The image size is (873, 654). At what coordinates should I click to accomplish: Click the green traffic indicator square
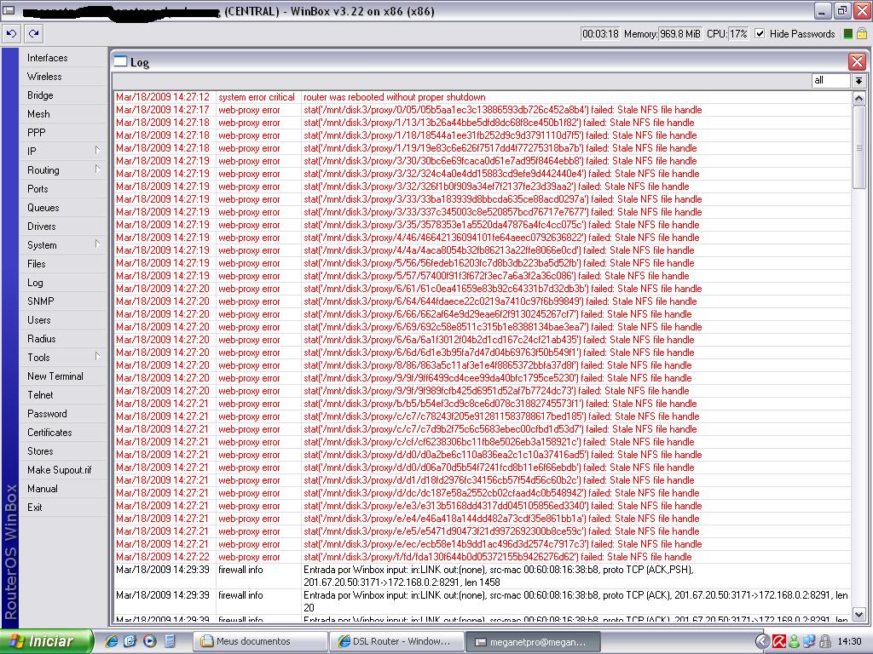(848, 34)
